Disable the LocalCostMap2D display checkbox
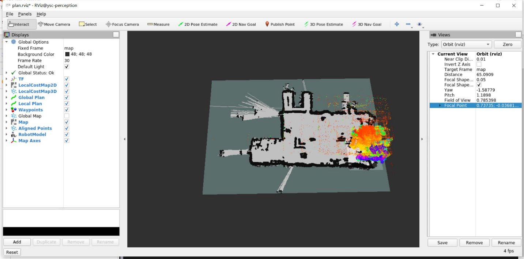This screenshot has width=524, height=259. 67,85
